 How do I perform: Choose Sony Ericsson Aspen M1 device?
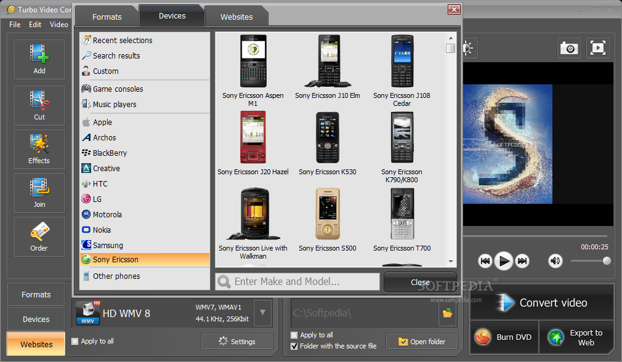coord(253,71)
